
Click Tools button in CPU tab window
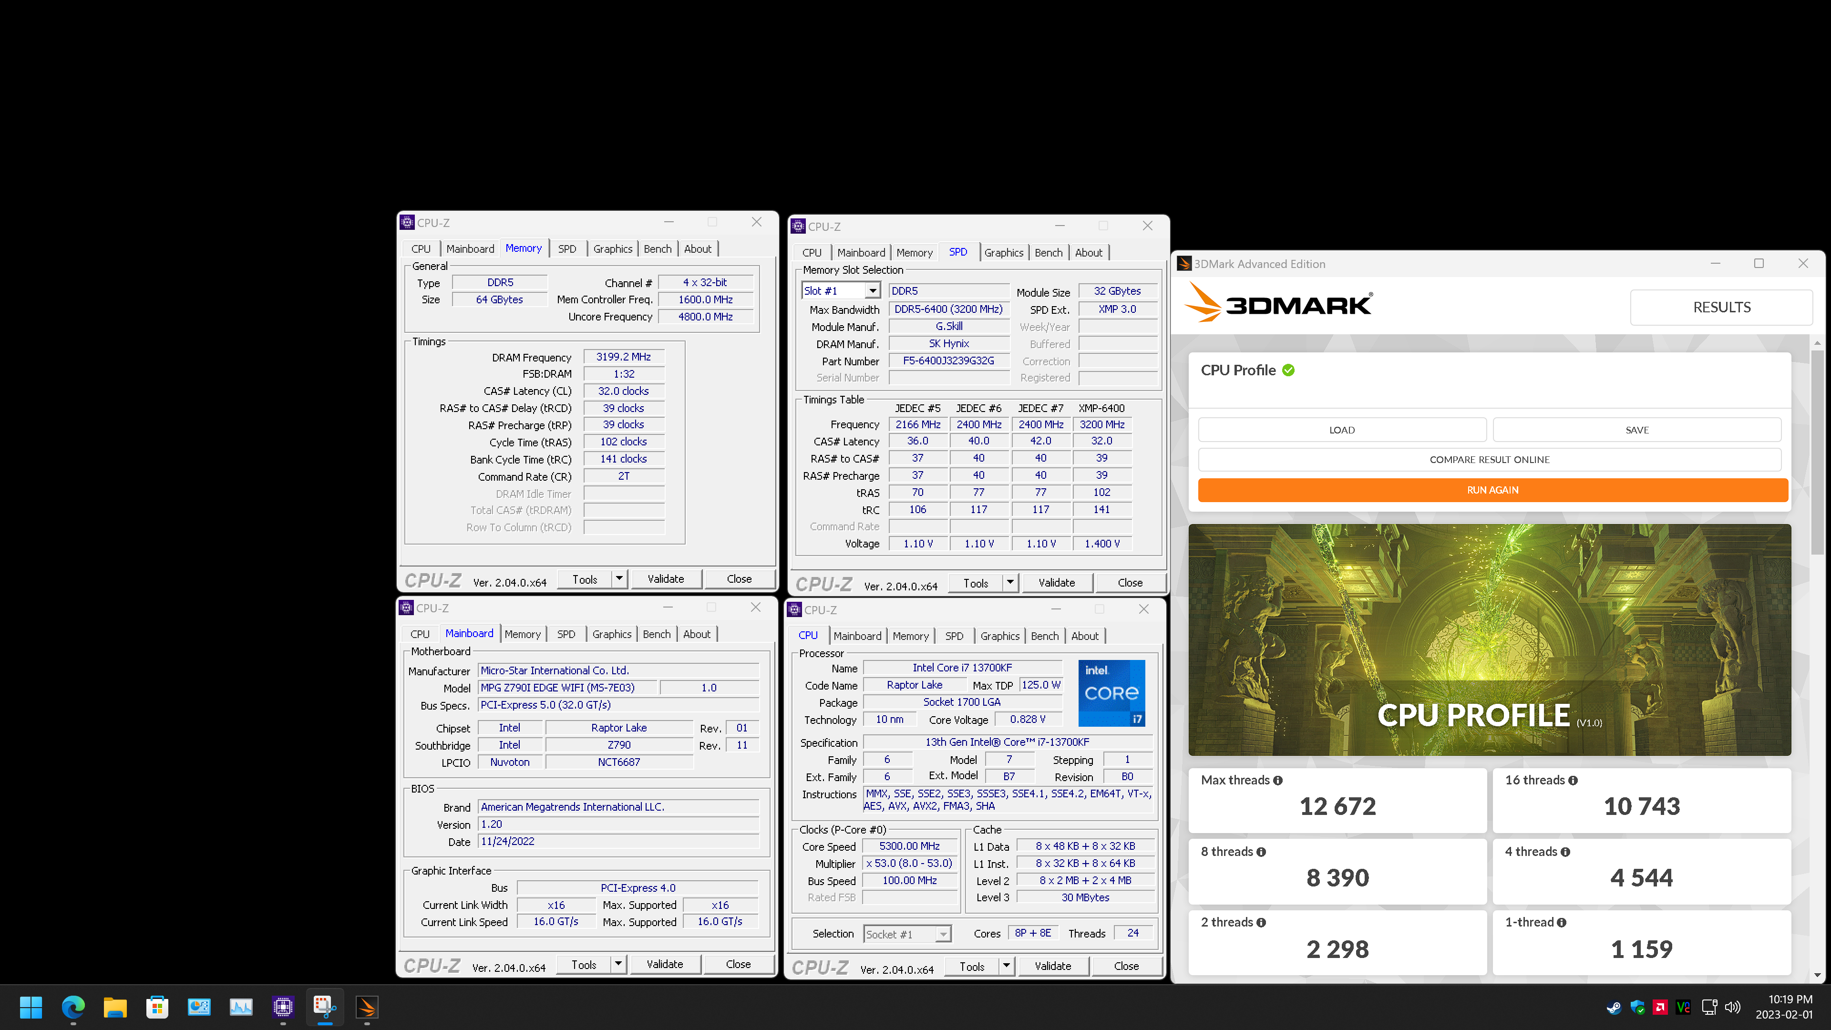point(972,966)
